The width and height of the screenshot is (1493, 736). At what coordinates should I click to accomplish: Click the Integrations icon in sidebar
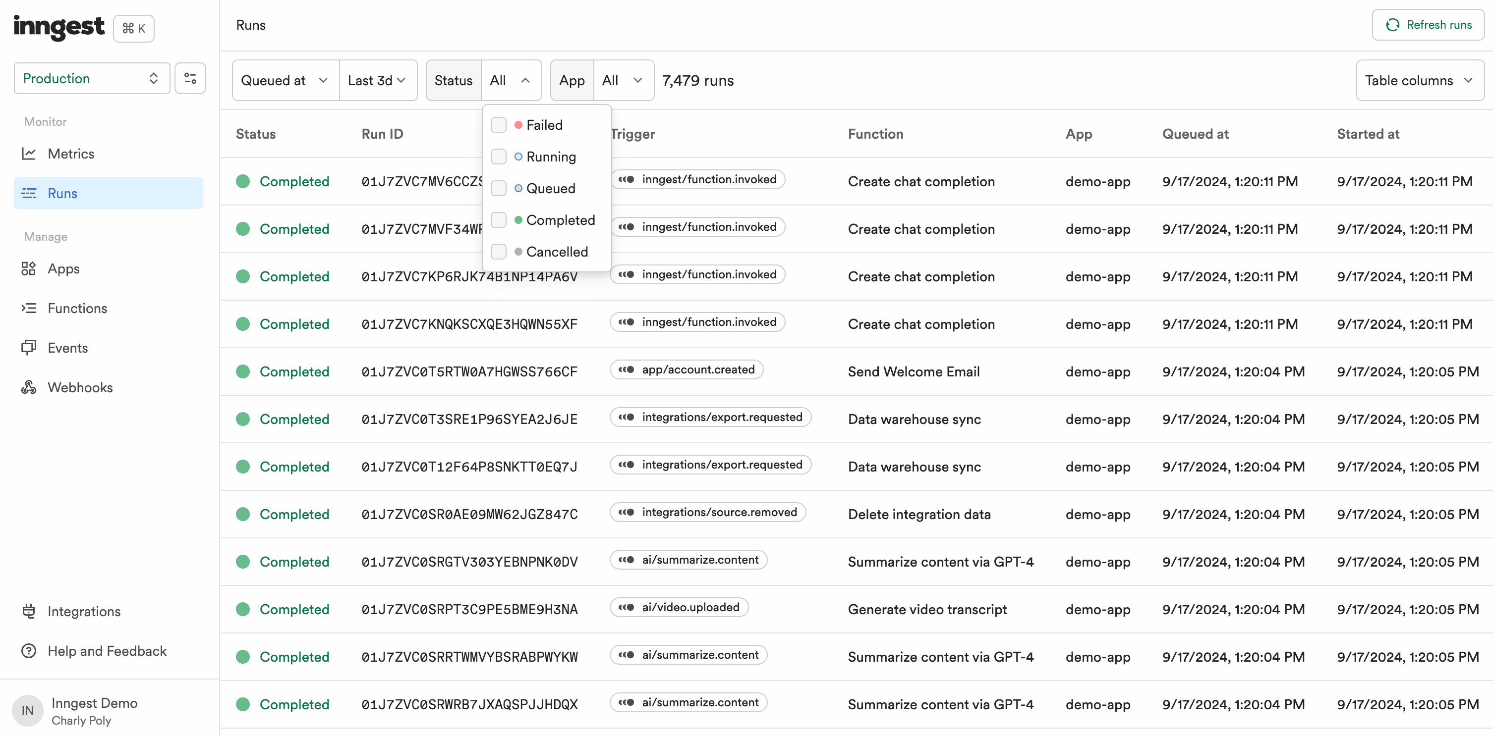[30, 611]
